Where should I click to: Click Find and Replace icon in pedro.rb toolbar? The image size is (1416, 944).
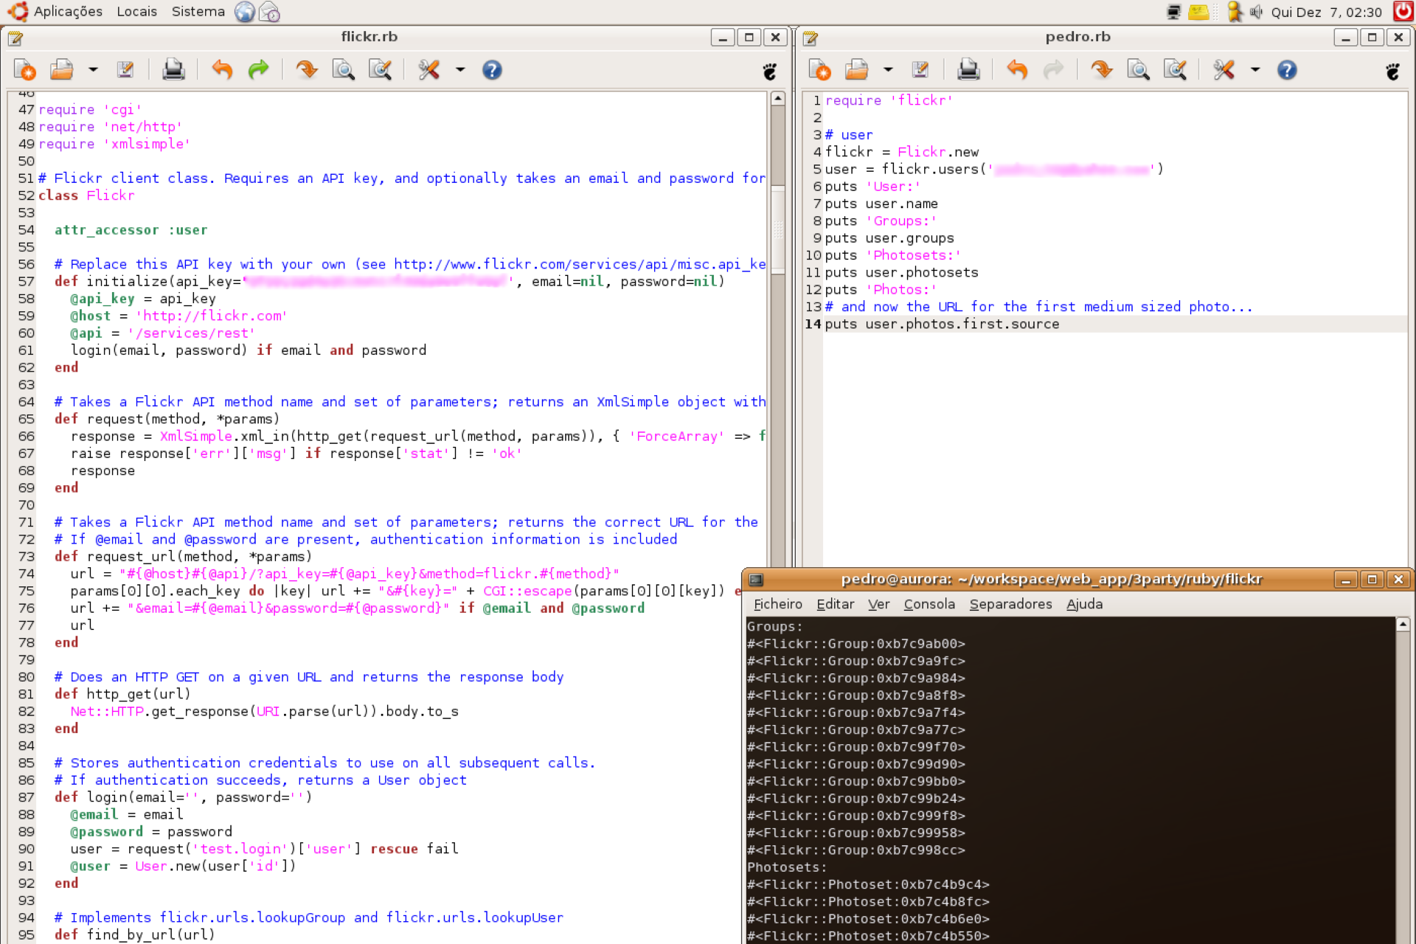point(1175,70)
